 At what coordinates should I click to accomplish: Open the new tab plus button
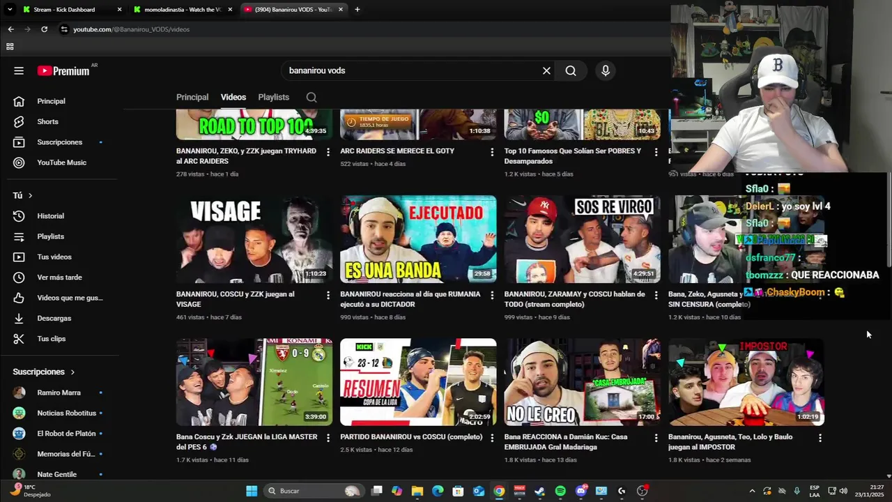(357, 10)
